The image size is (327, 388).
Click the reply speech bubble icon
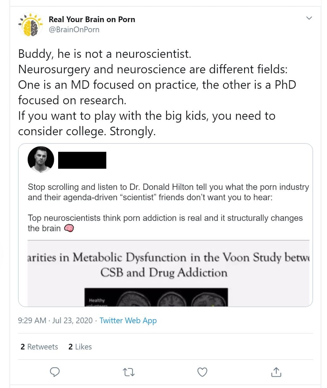point(55,372)
